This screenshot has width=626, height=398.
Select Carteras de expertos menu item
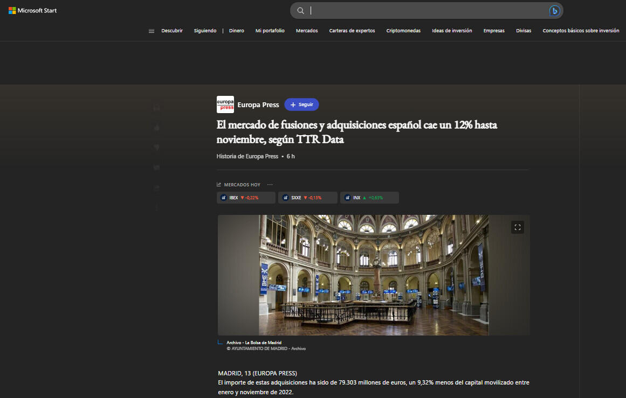pos(352,31)
